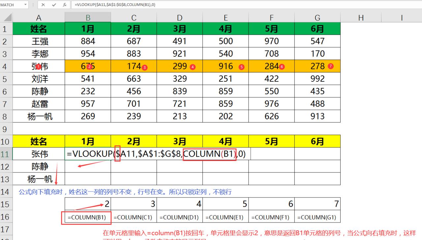Select row 9 header
This screenshot has width=422, height=240.
(x=6, y=129)
